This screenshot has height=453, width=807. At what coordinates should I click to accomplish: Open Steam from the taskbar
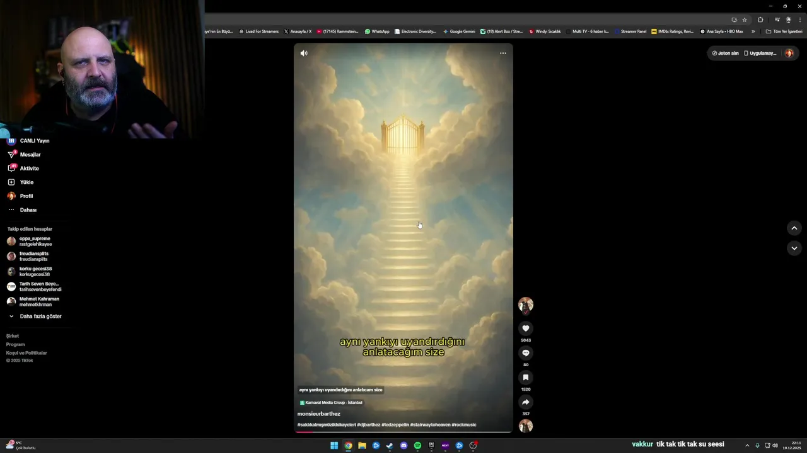point(390,445)
